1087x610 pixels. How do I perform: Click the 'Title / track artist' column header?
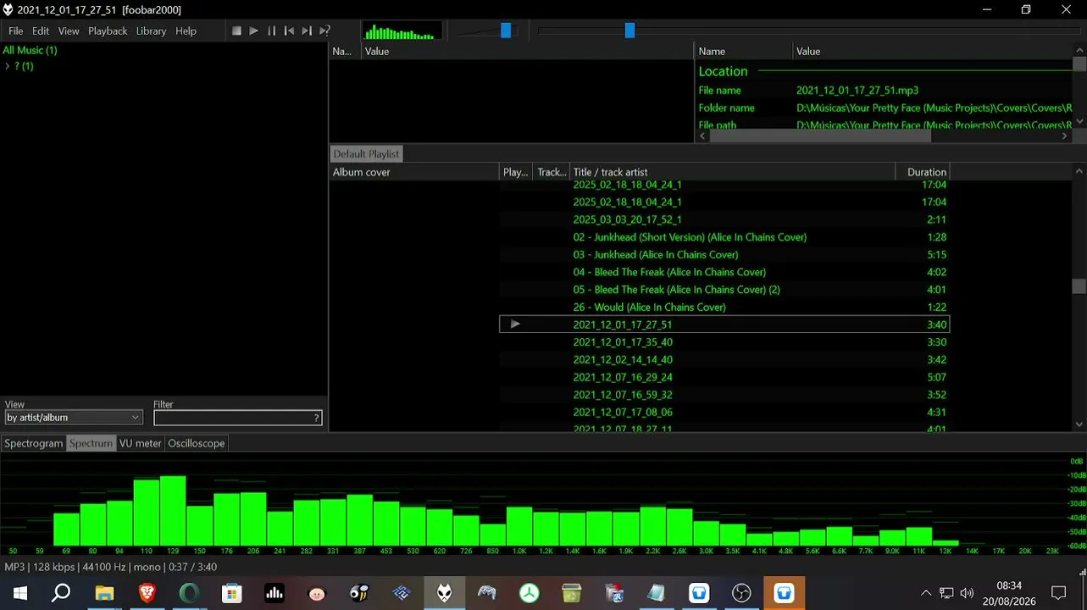coord(733,172)
